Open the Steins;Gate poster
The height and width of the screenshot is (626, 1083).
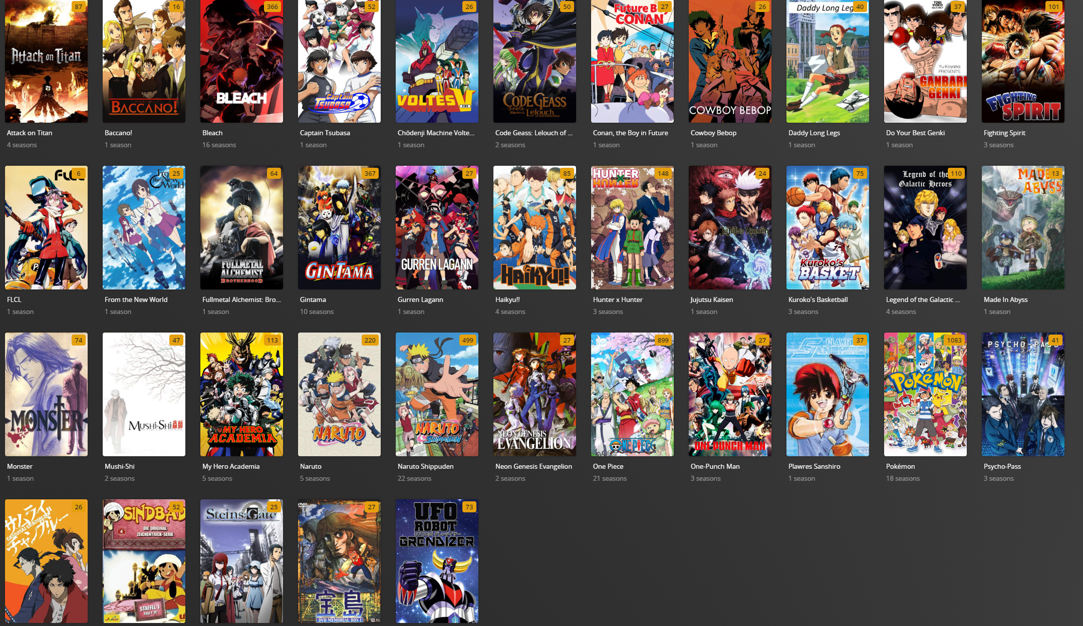[241, 561]
